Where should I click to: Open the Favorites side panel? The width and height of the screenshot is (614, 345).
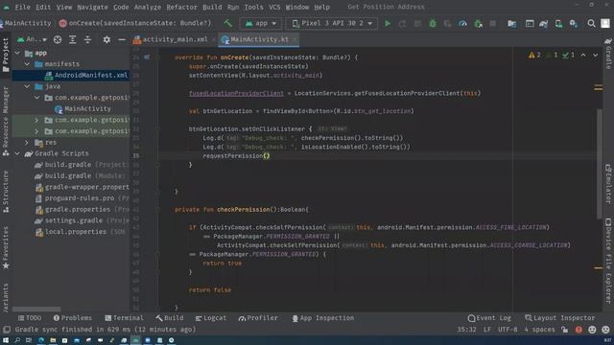pos(5,247)
